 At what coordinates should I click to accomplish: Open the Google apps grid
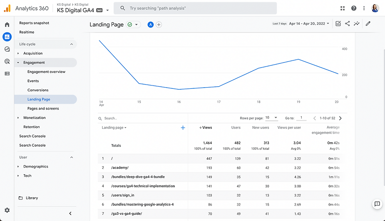pos(343,8)
